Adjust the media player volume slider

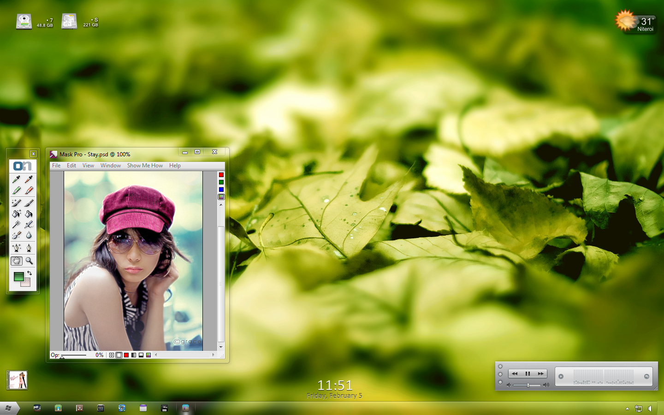[527, 385]
